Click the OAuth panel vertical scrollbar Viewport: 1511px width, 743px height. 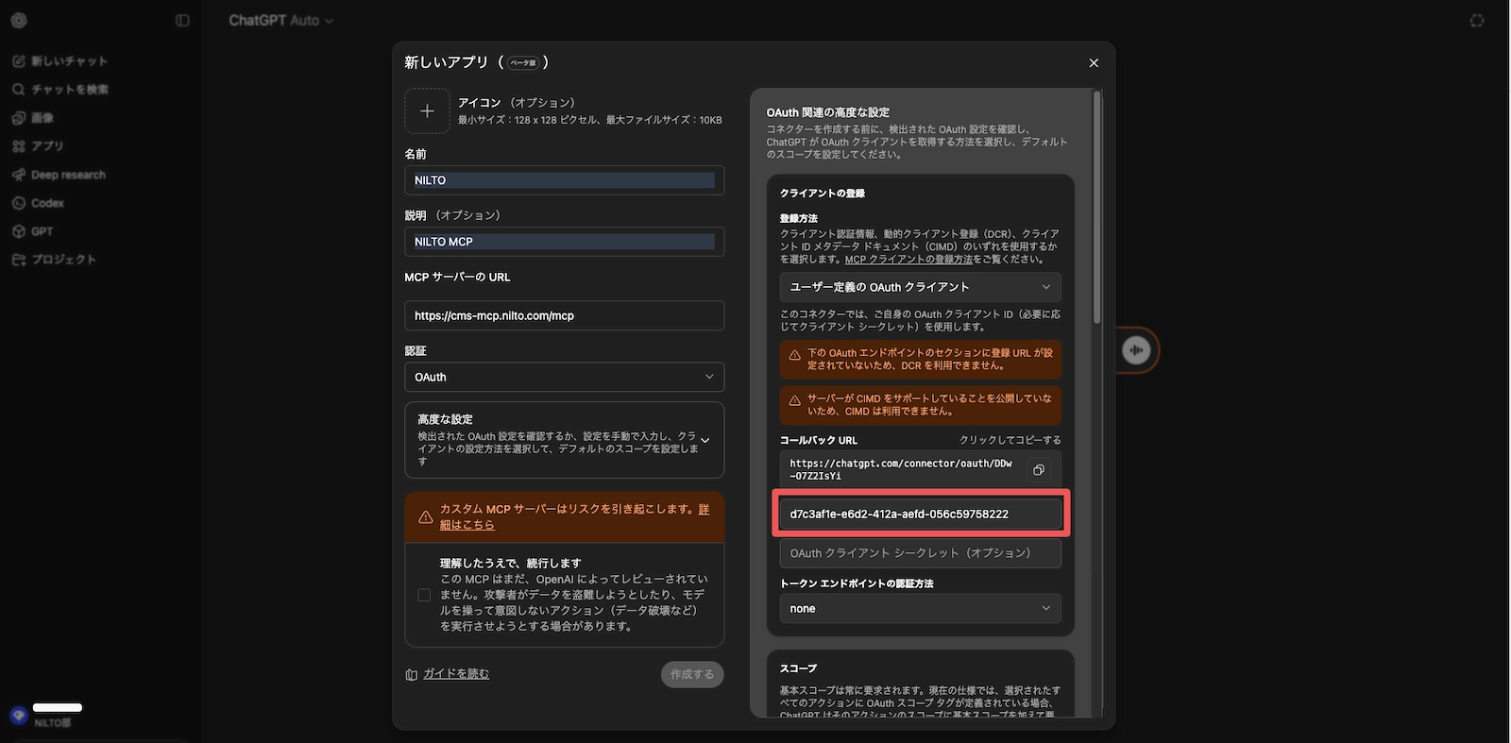click(x=1096, y=208)
